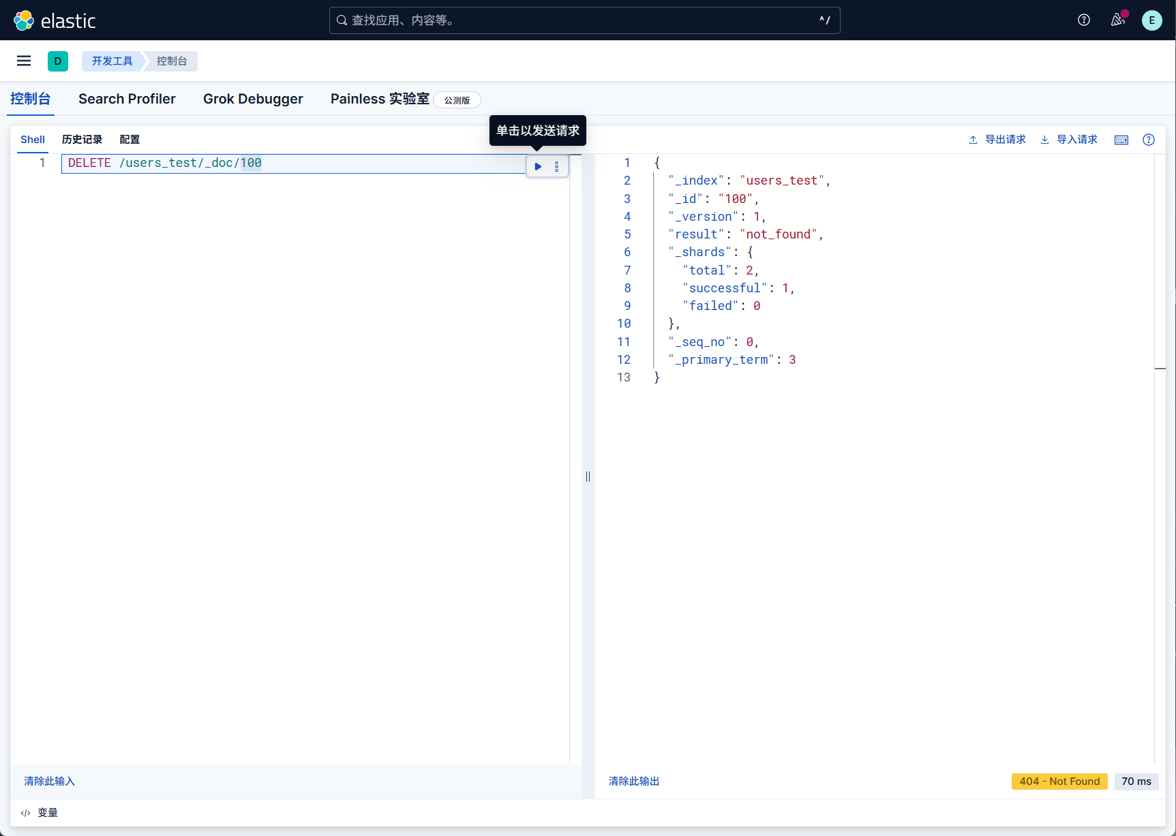Toggle the hamburger navigation menu

coord(24,61)
